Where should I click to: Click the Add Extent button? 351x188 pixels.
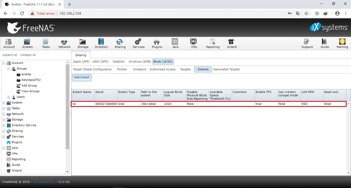click(82, 78)
